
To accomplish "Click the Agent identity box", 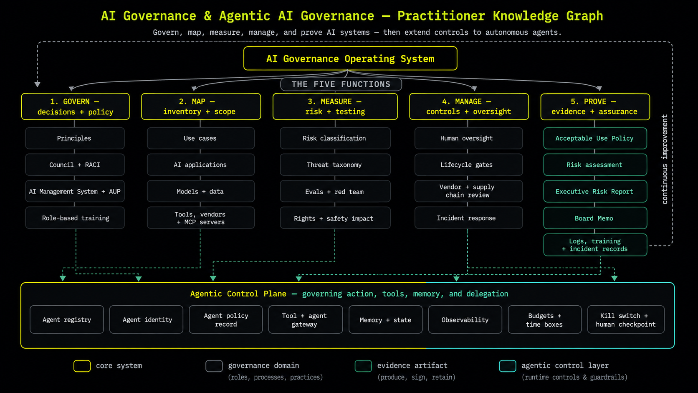I will tap(147, 319).
